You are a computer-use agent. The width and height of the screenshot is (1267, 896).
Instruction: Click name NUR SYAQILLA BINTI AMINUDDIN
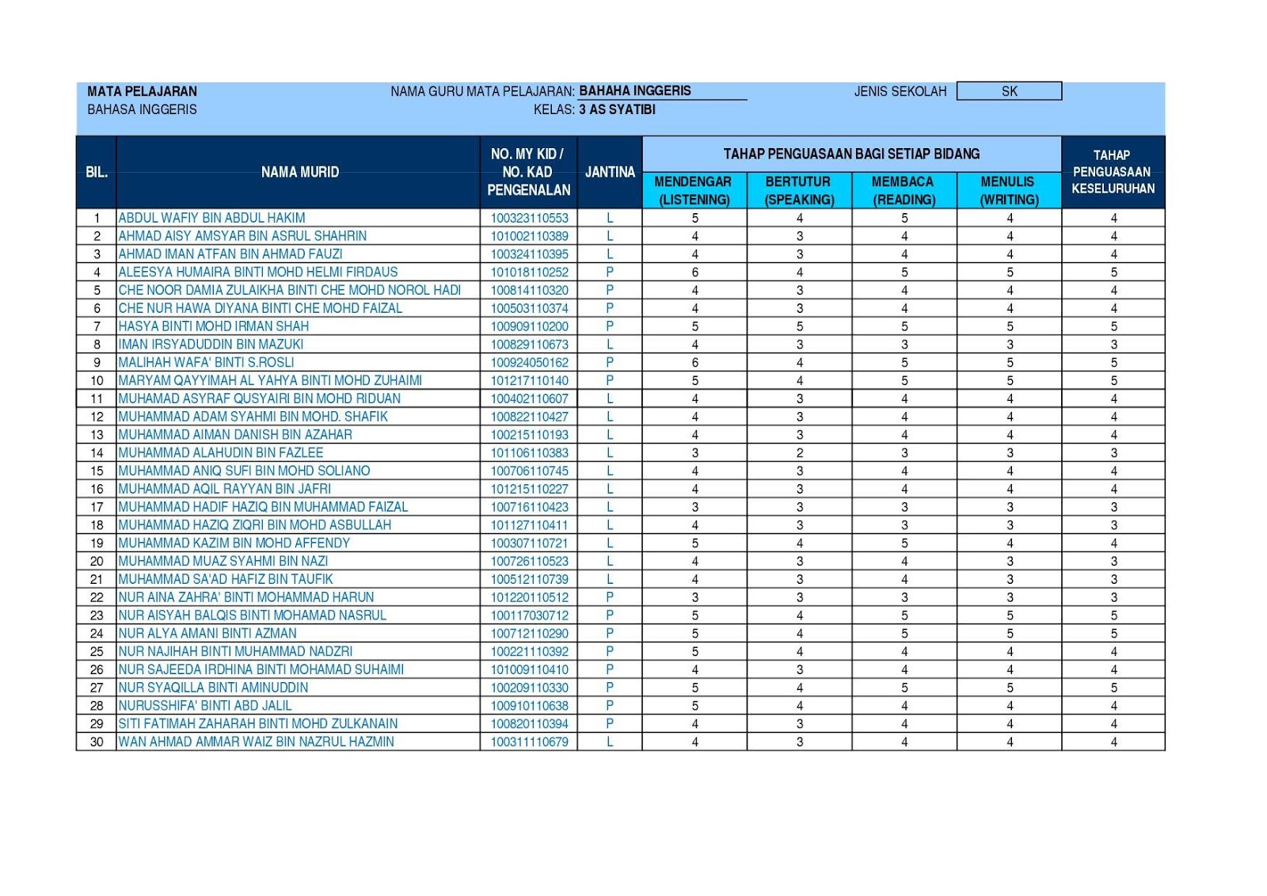214,688
